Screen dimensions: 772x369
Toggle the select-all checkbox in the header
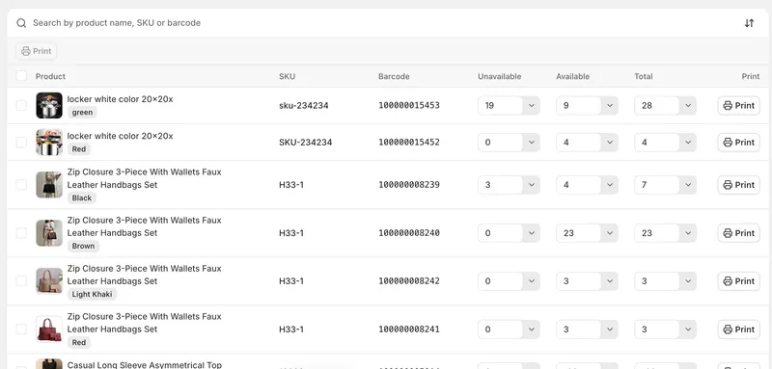pyautogui.click(x=21, y=76)
